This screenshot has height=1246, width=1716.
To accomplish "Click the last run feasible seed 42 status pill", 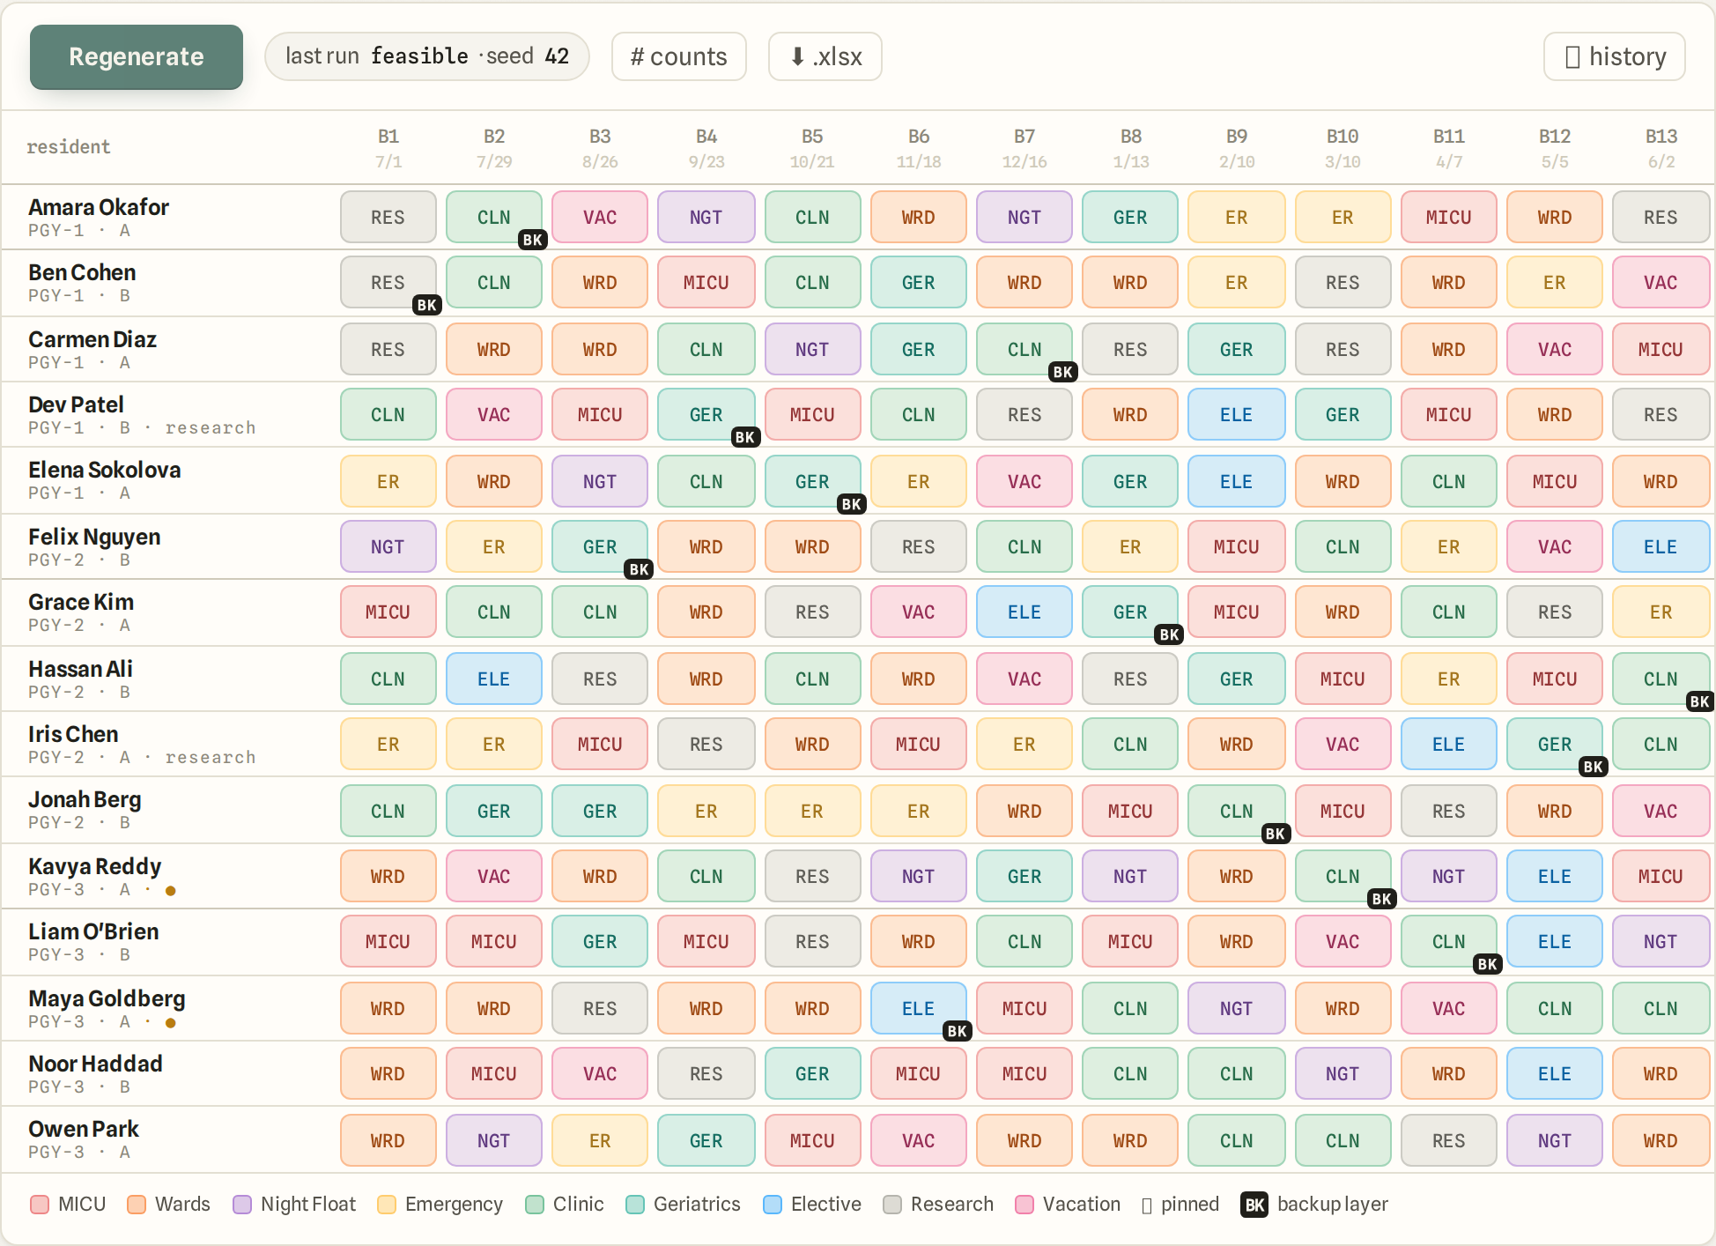I will click(x=427, y=57).
